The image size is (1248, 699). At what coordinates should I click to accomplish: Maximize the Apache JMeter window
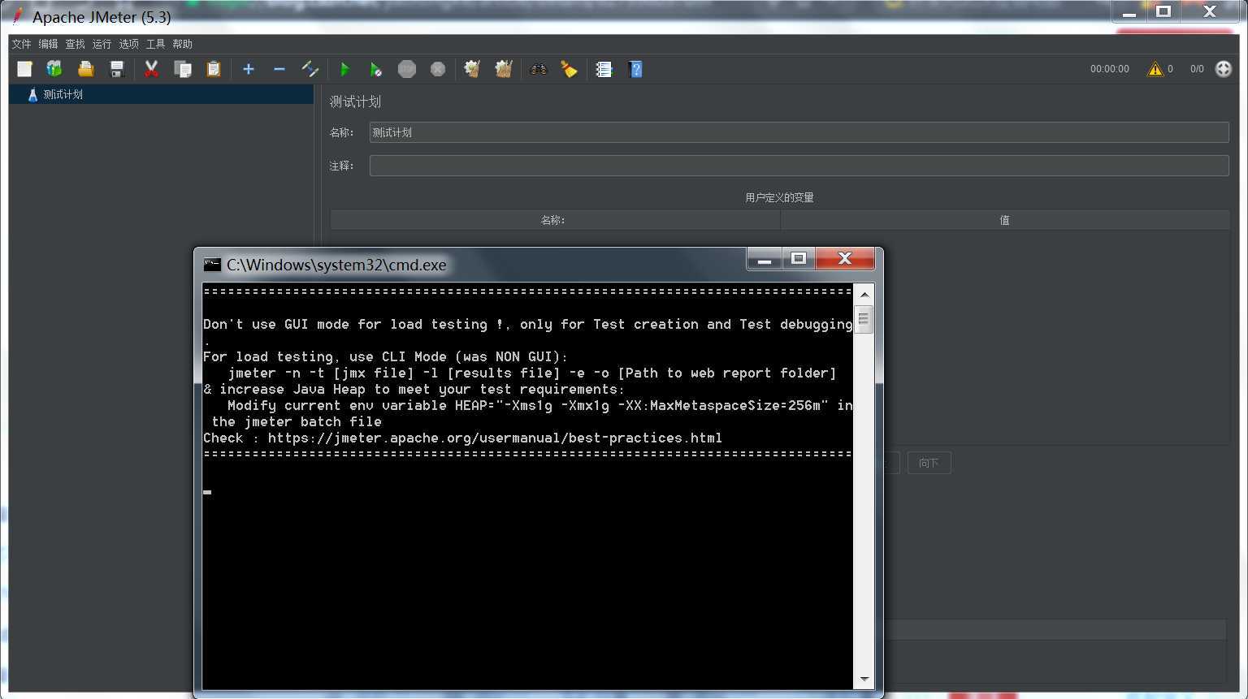pos(1163,11)
